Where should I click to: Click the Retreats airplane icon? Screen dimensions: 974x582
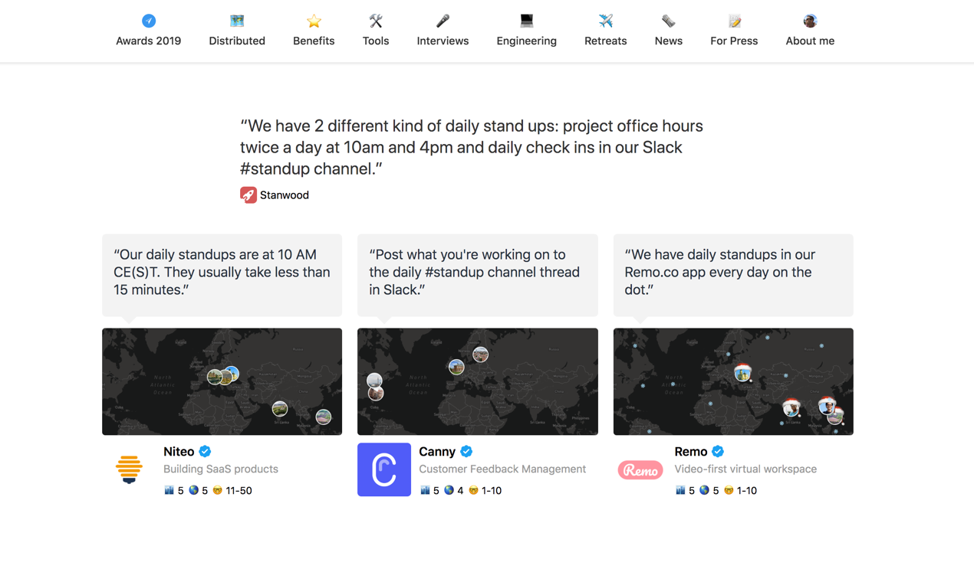click(606, 21)
